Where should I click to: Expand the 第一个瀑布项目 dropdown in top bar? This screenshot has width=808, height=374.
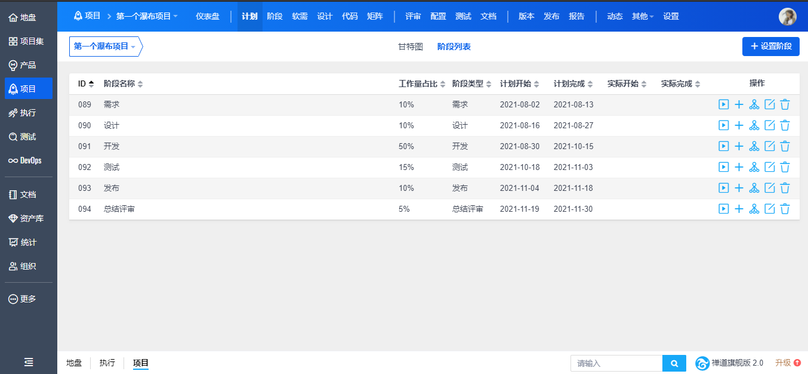point(147,16)
